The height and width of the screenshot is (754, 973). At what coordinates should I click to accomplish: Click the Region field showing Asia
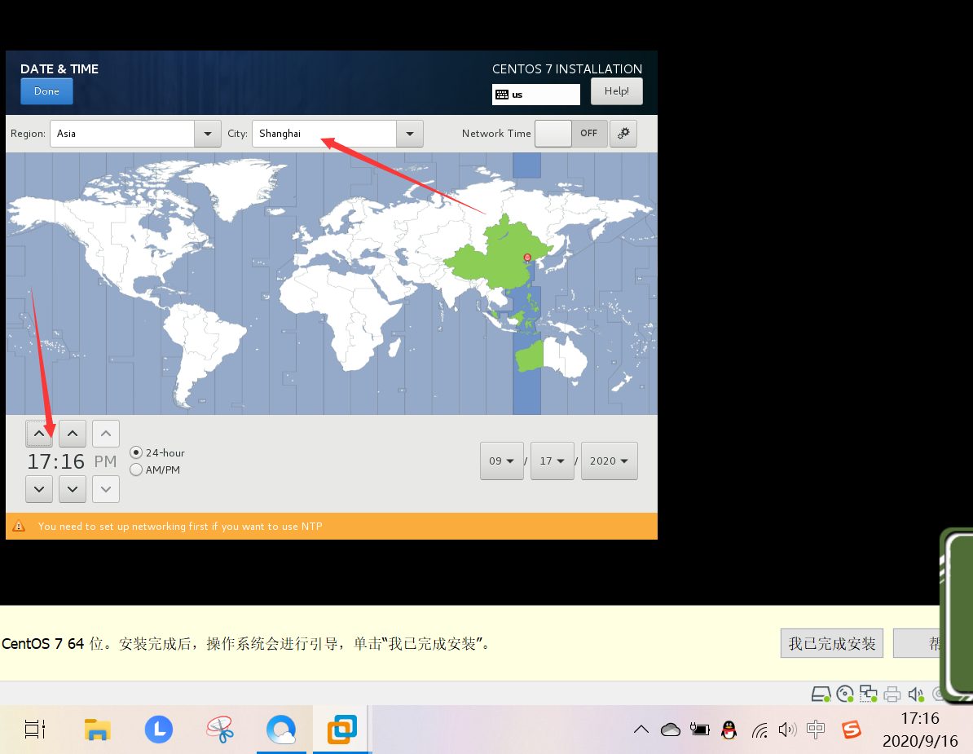click(x=122, y=134)
